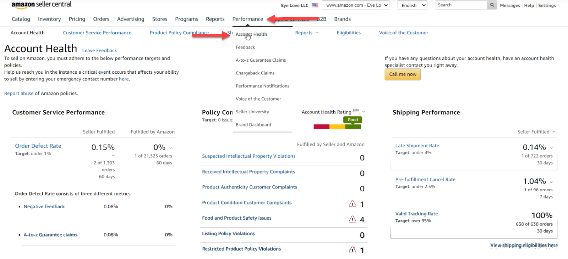The image size is (568, 259).
Task: Select Chargeback Claims in dropdown
Action: (x=255, y=73)
